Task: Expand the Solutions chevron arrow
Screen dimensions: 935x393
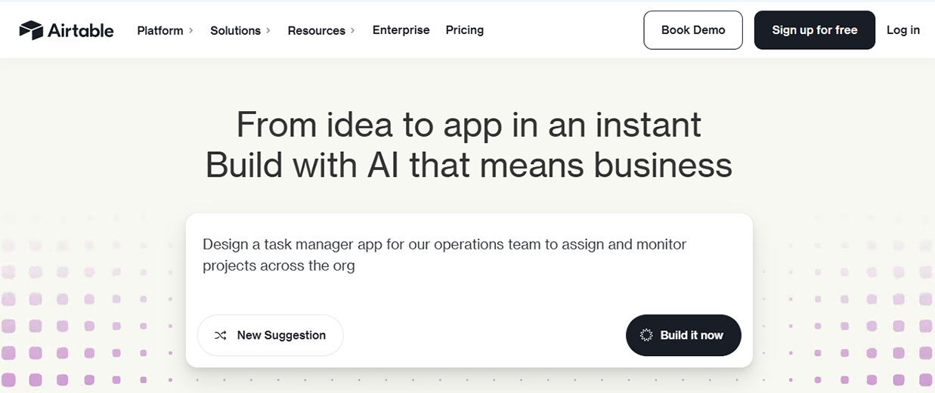Action: 268,30
